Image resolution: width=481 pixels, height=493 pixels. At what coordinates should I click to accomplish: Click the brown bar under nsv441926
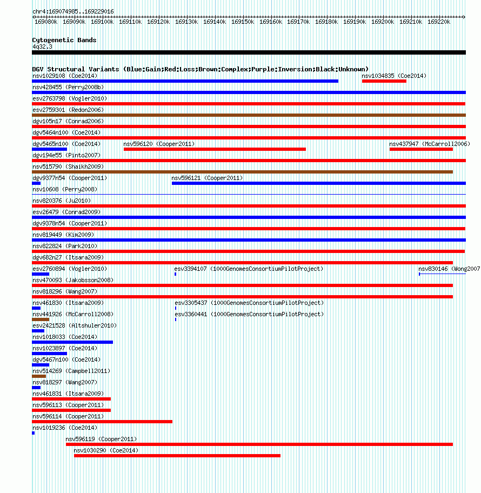[x=41, y=319]
